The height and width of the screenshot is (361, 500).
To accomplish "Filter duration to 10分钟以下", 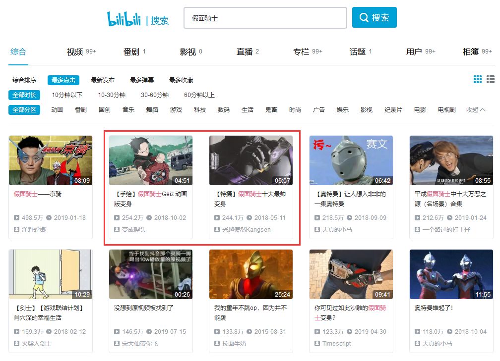I will pyautogui.click(x=67, y=95).
